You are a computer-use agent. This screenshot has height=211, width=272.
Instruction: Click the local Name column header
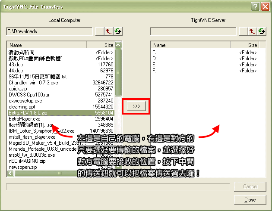point(47,45)
